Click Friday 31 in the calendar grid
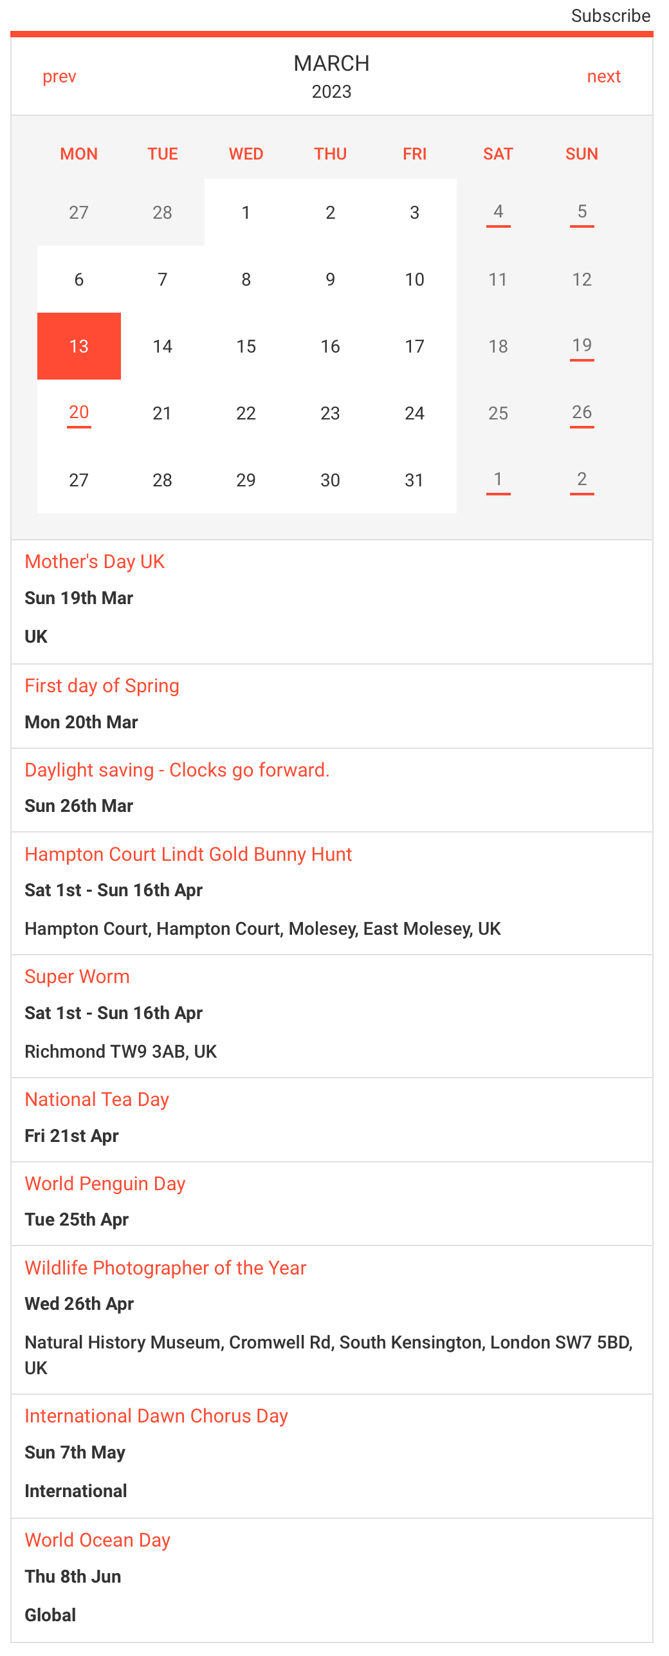Viewport: 669px width, 1656px height. click(x=414, y=480)
